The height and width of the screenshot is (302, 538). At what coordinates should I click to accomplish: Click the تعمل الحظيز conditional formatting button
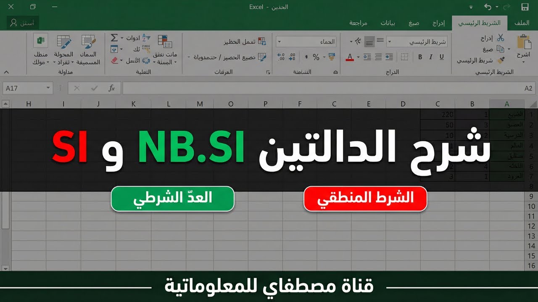coord(244,42)
